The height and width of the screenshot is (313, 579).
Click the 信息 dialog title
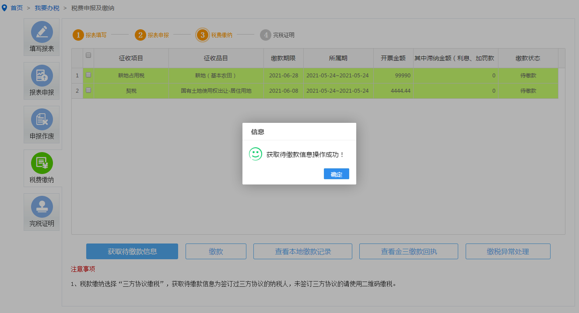click(258, 132)
